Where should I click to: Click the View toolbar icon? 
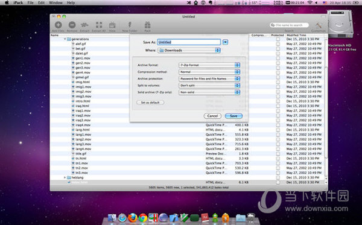112,25
